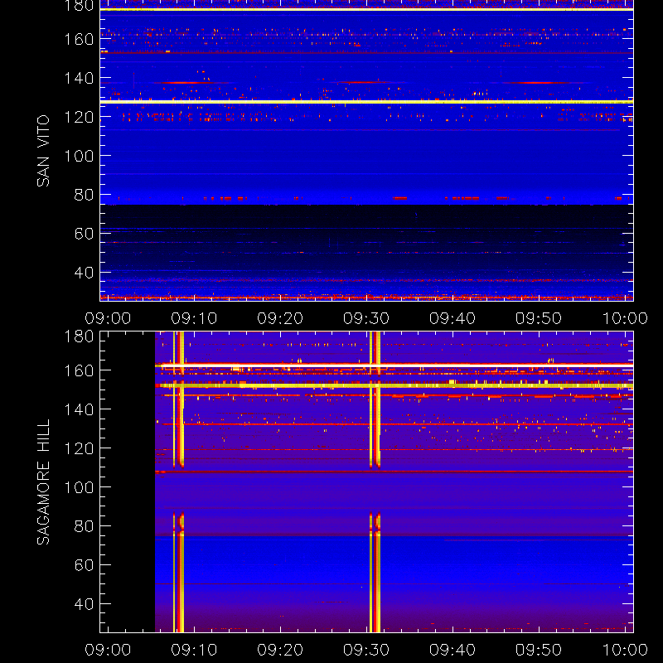Click the burst at 09:30 above 110 in SAGAMORE HILL

pyautogui.click(x=375, y=399)
